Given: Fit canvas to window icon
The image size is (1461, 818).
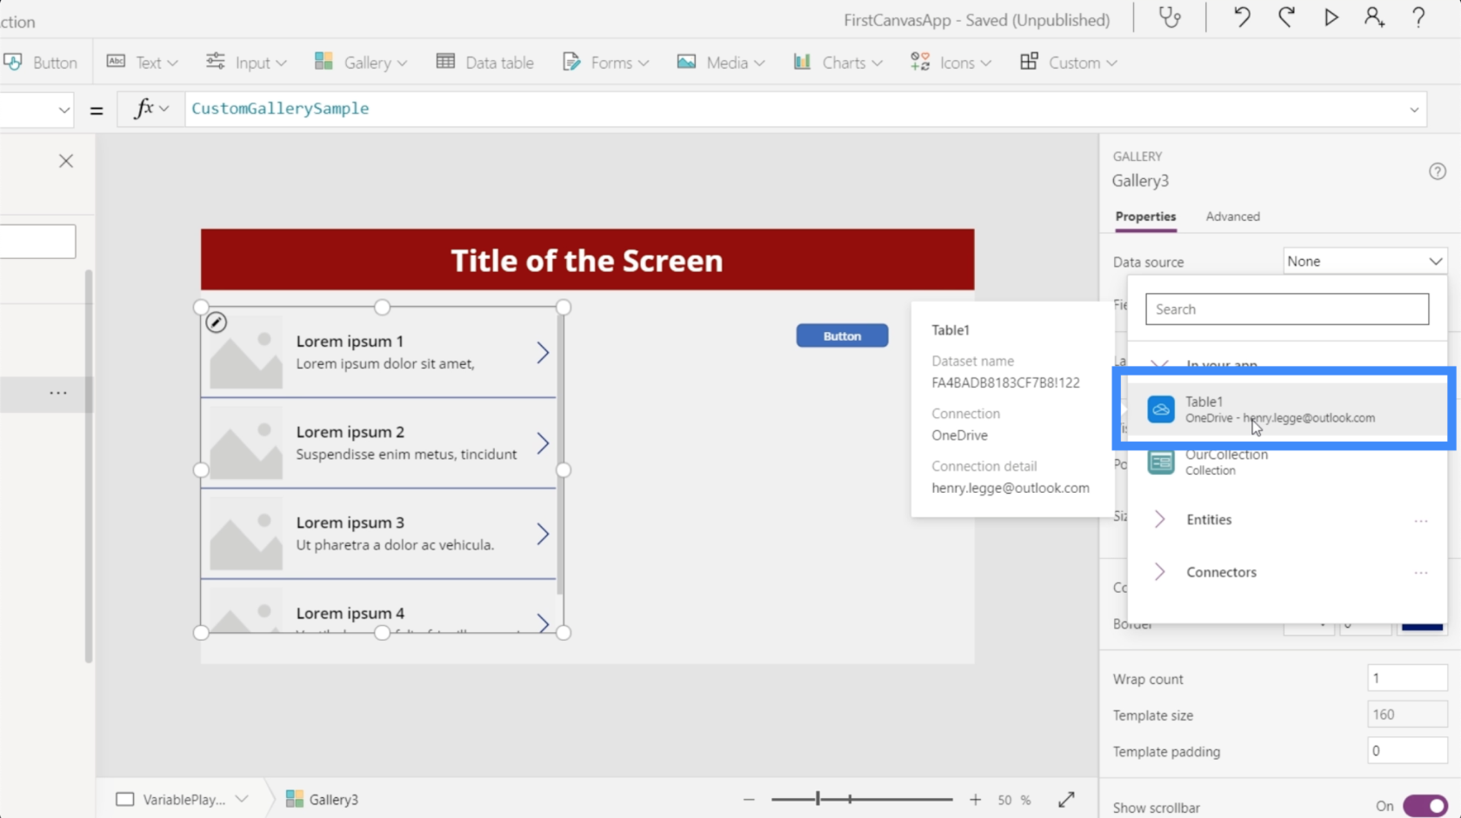Looking at the screenshot, I should pyautogui.click(x=1066, y=799).
